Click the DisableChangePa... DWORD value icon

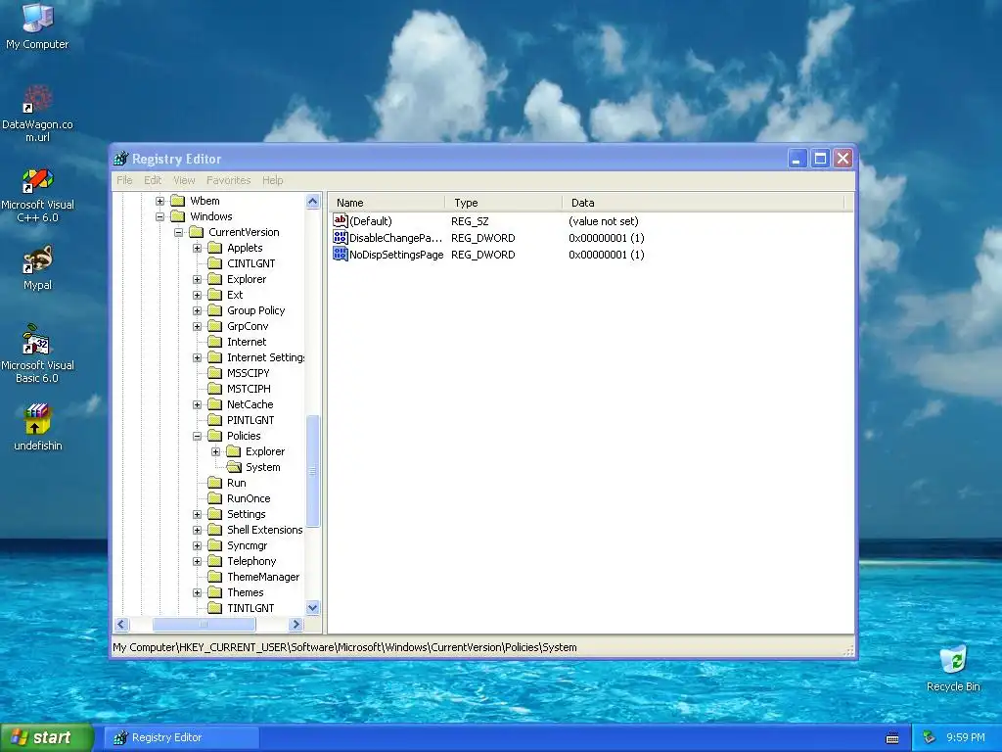tap(340, 237)
